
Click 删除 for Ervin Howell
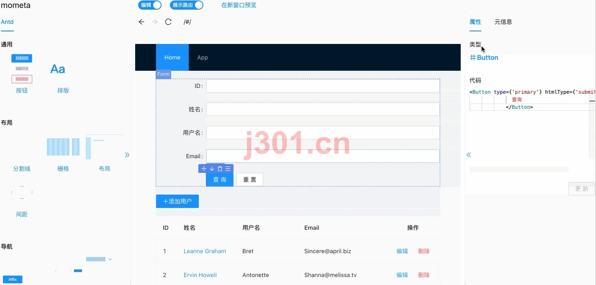pyautogui.click(x=424, y=275)
